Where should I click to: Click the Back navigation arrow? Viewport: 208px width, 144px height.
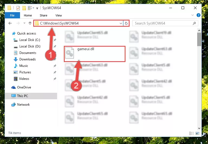click(x=10, y=23)
